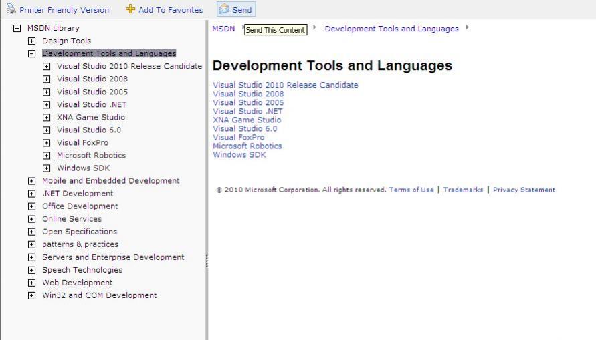Select Office Development tree item
The height and width of the screenshot is (340, 596).
(80, 206)
